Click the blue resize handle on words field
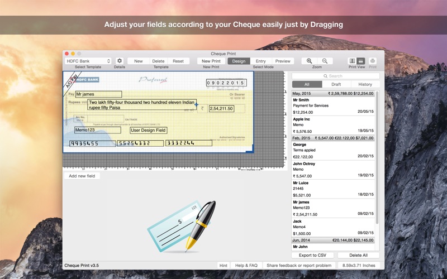The width and height of the screenshot is (447, 279). pyautogui.click(x=196, y=104)
